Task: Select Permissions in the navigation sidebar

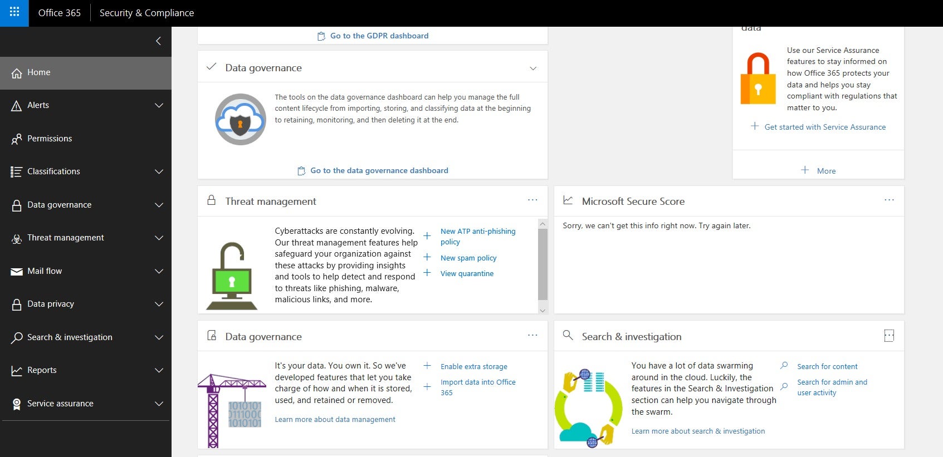Action: (86, 139)
